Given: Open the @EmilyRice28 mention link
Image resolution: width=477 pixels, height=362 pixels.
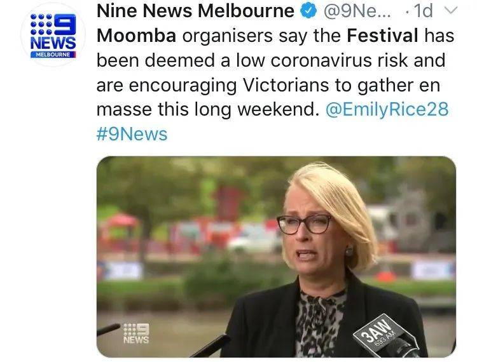Looking at the screenshot, I should tap(387, 109).
